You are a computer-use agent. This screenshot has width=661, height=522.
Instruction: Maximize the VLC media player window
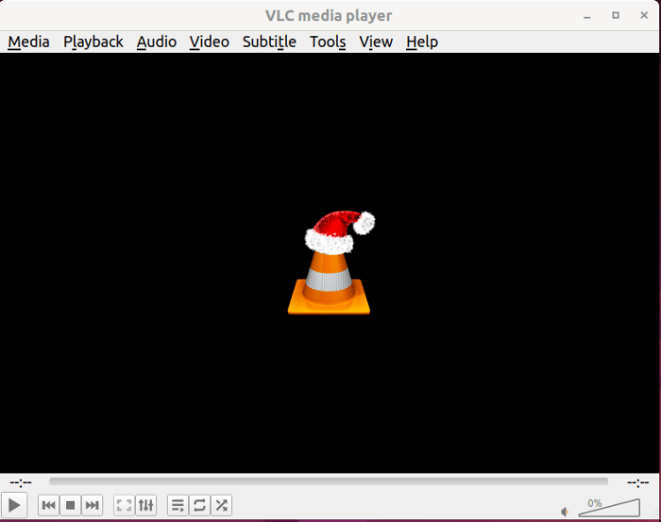616,15
